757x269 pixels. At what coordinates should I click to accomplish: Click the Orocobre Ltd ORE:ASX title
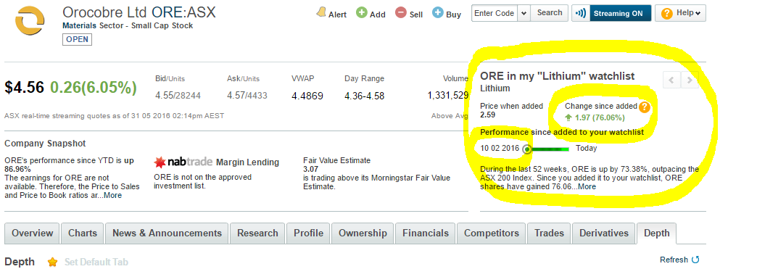click(x=139, y=12)
